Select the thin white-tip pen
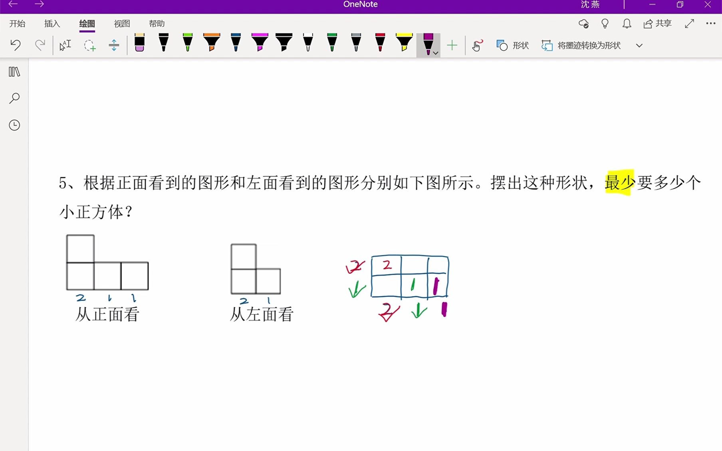The height and width of the screenshot is (451, 722). [x=308, y=42]
